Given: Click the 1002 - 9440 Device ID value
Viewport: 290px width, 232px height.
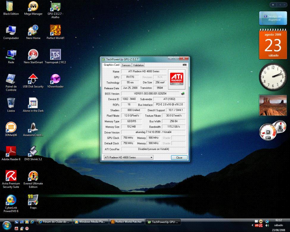Looking at the screenshot, I should point(129,99).
